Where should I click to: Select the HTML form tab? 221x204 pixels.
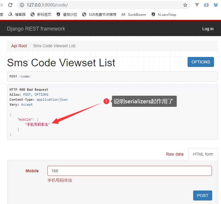tap(203, 154)
